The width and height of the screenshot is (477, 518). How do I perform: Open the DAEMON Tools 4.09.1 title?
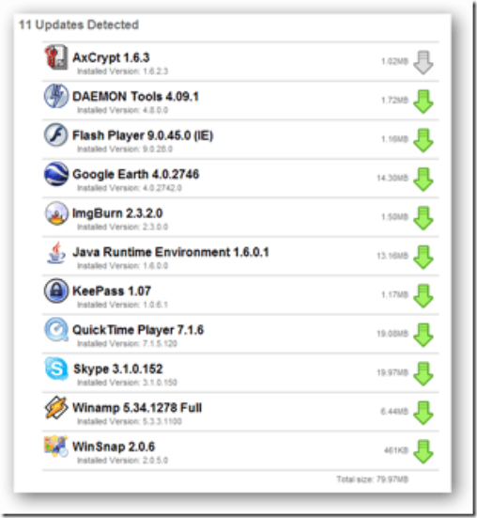135,97
